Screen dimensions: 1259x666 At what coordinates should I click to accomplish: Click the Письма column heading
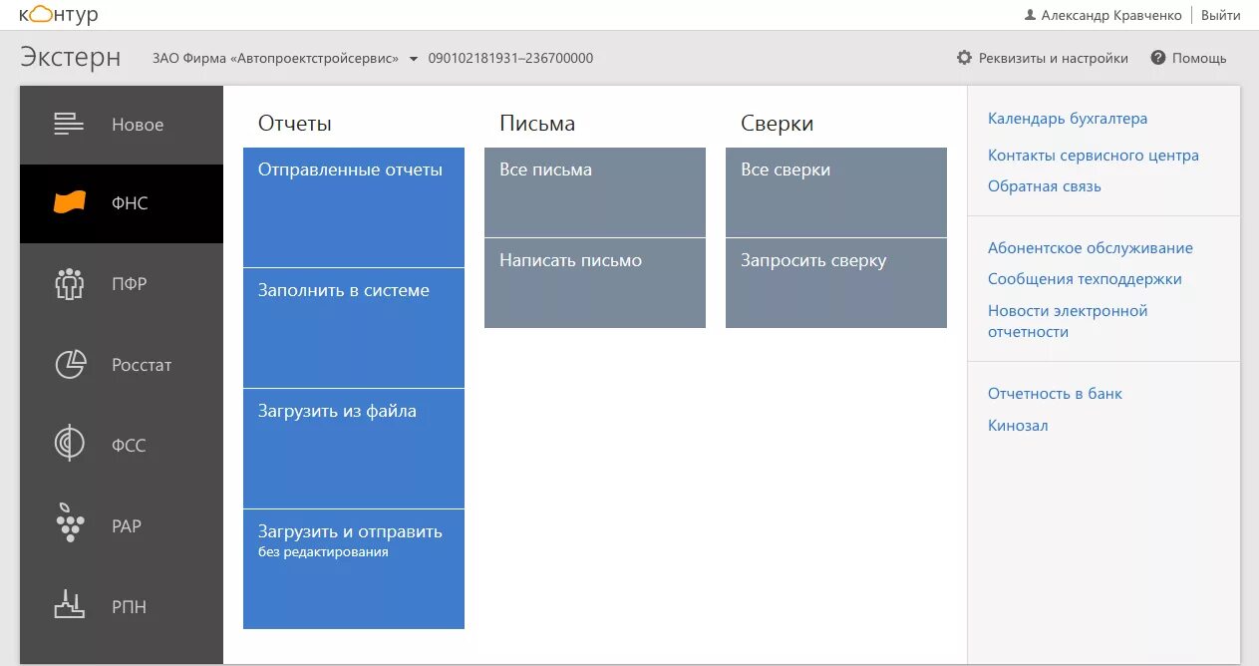[x=537, y=124]
